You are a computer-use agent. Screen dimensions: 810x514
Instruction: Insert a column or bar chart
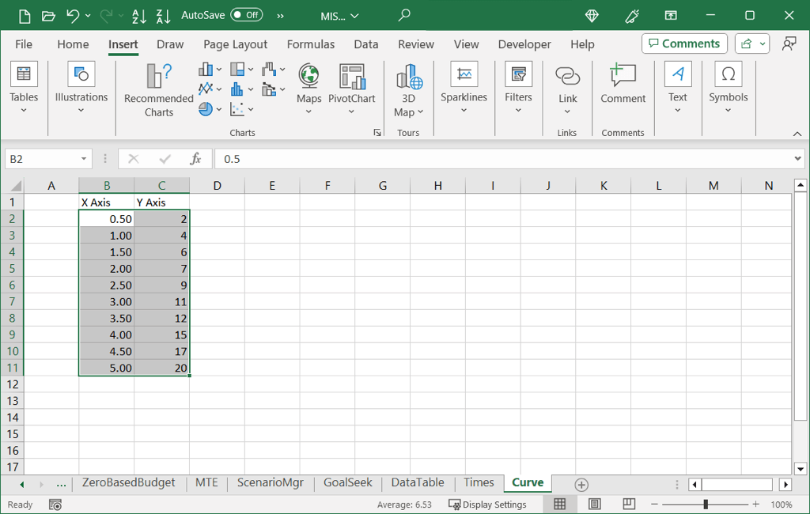point(206,70)
